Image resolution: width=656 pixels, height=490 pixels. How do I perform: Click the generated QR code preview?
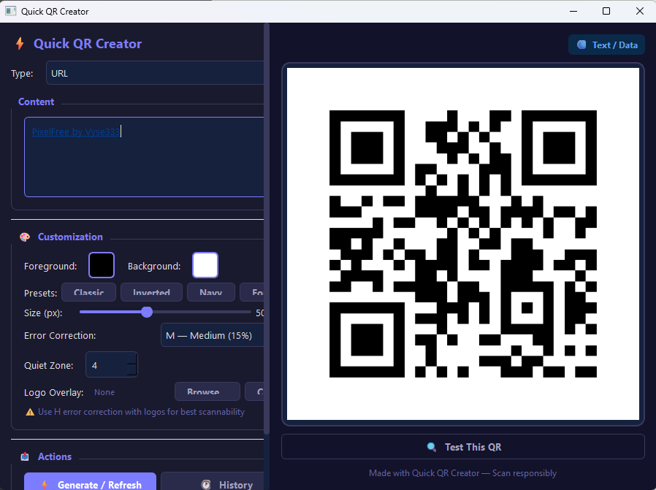click(463, 244)
